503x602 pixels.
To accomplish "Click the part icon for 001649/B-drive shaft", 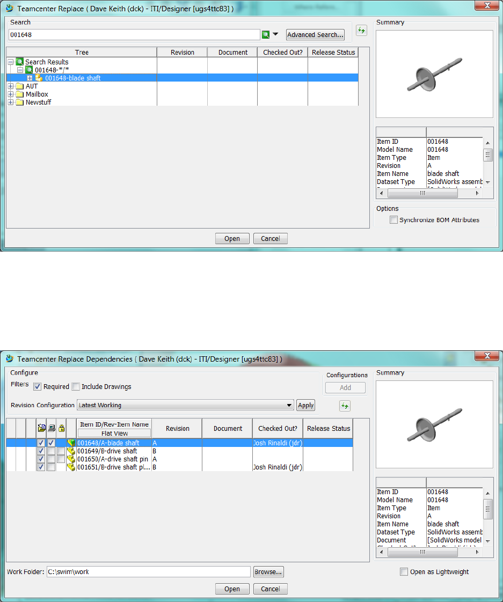I will (71, 451).
